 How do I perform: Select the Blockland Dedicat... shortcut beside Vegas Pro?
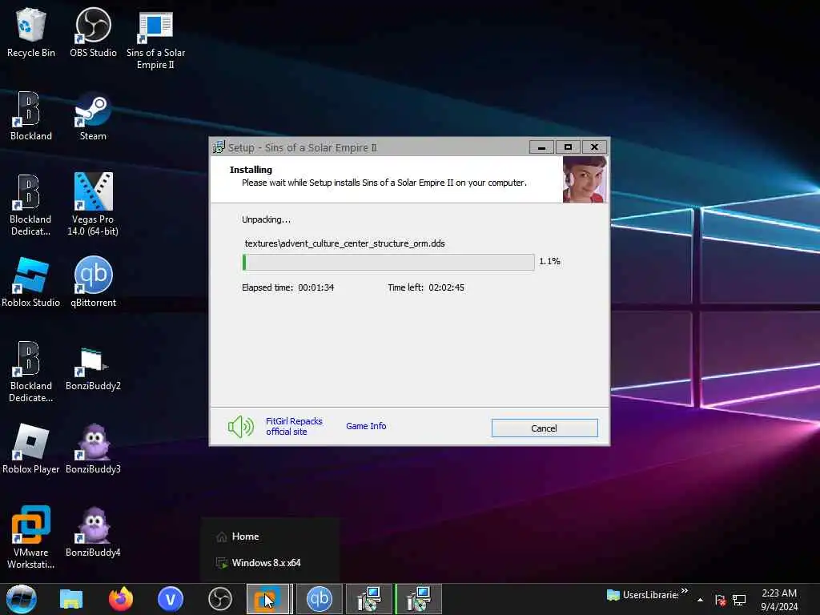pyautogui.click(x=31, y=205)
